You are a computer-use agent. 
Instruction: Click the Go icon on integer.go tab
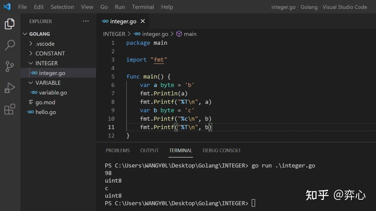pos(105,21)
